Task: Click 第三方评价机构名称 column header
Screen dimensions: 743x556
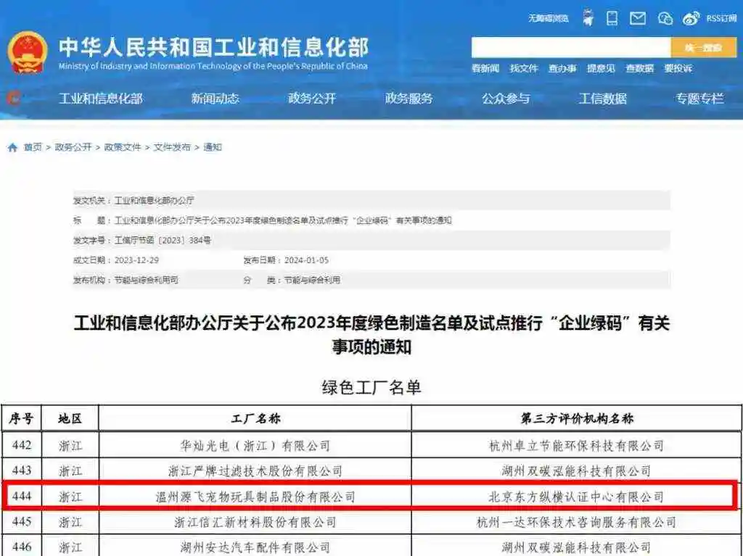Action: (577, 418)
